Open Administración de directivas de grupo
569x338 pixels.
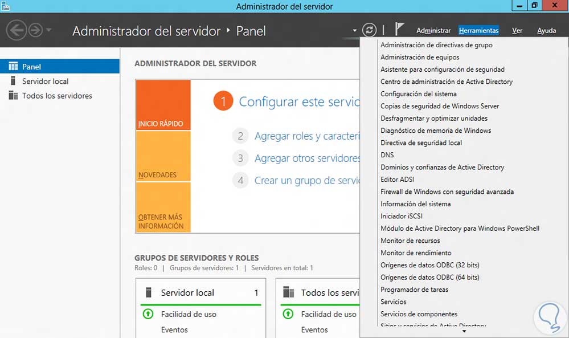pyautogui.click(x=436, y=45)
